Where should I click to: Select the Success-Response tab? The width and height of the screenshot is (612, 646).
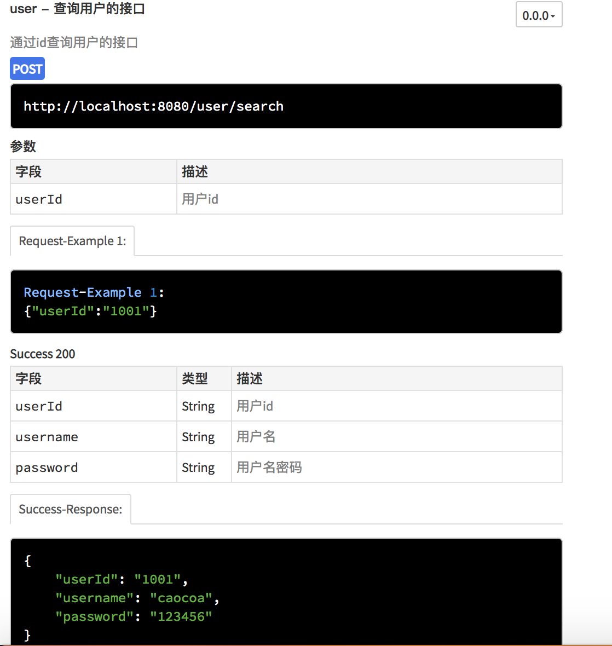tap(71, 509)
